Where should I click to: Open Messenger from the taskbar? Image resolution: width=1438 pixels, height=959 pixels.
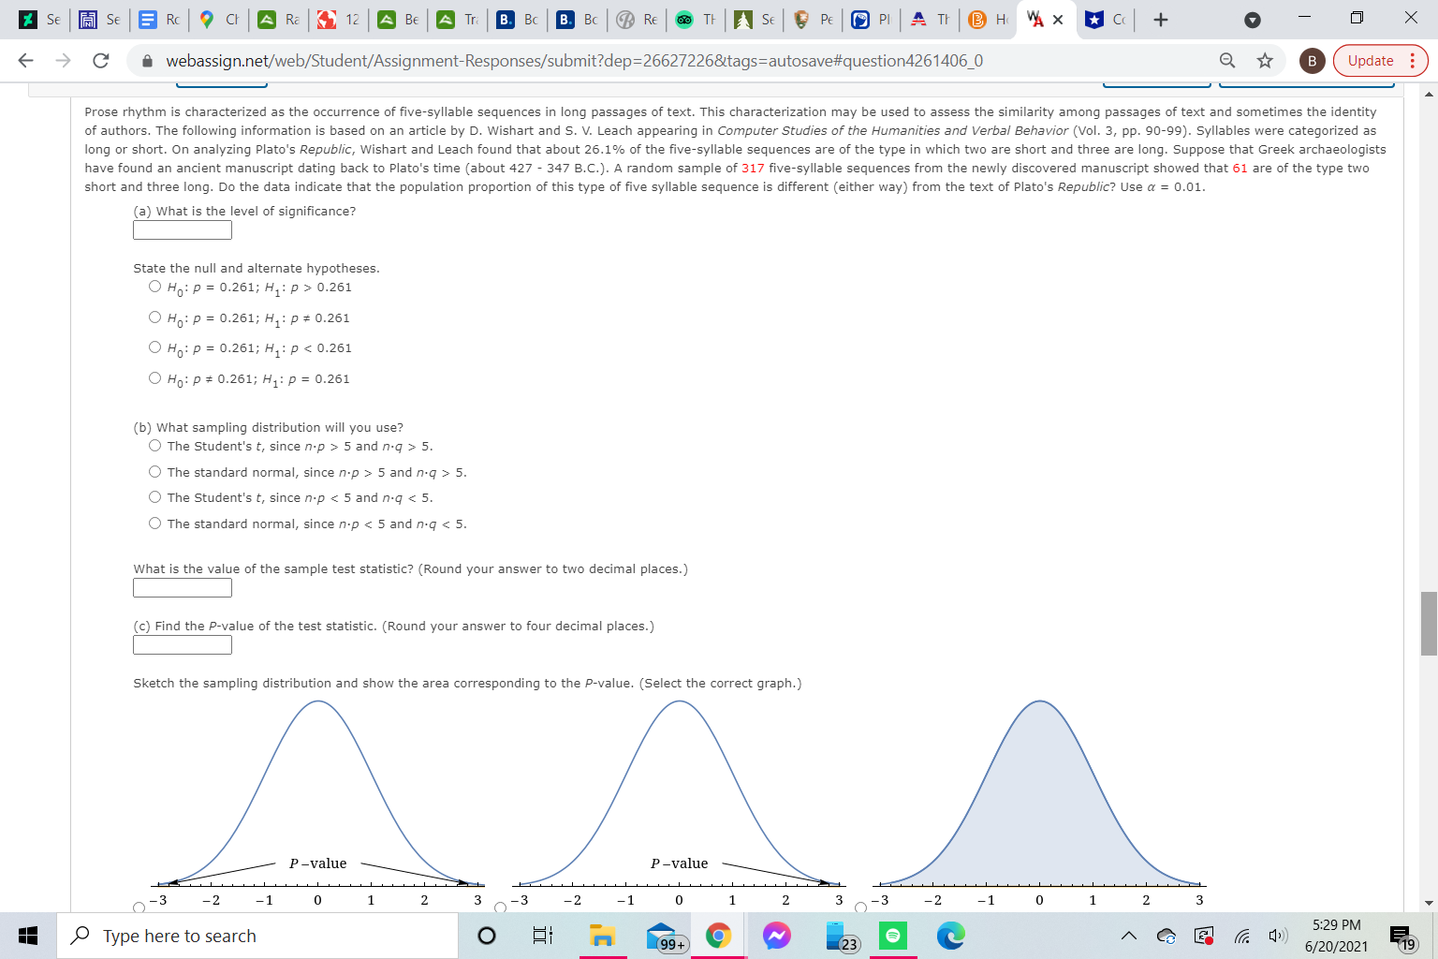pyautogui.click(x=777, y=936)
